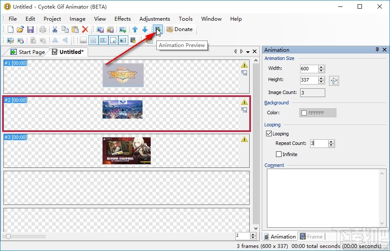Save the animation with floppy icon
The height and width of the screenshot is (251, 390).
[x=30, y=29]
